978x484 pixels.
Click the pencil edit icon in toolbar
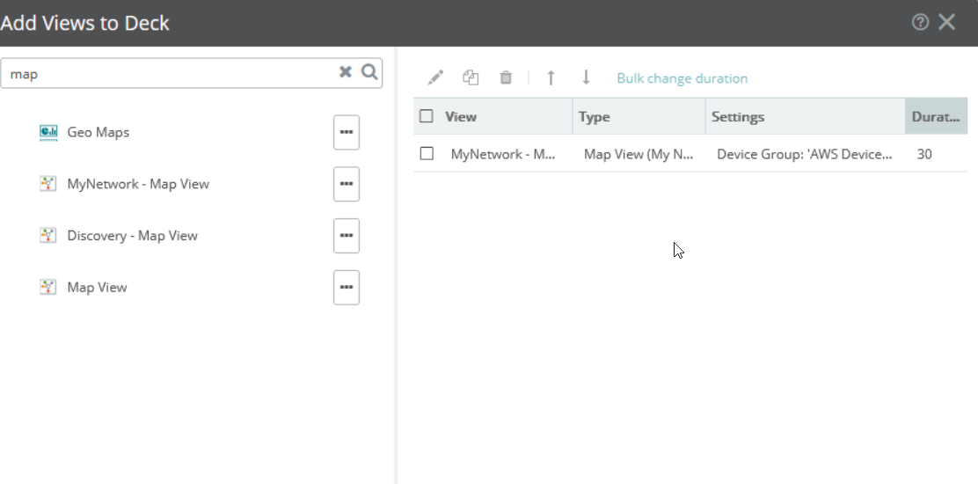[x=435, y=77]
